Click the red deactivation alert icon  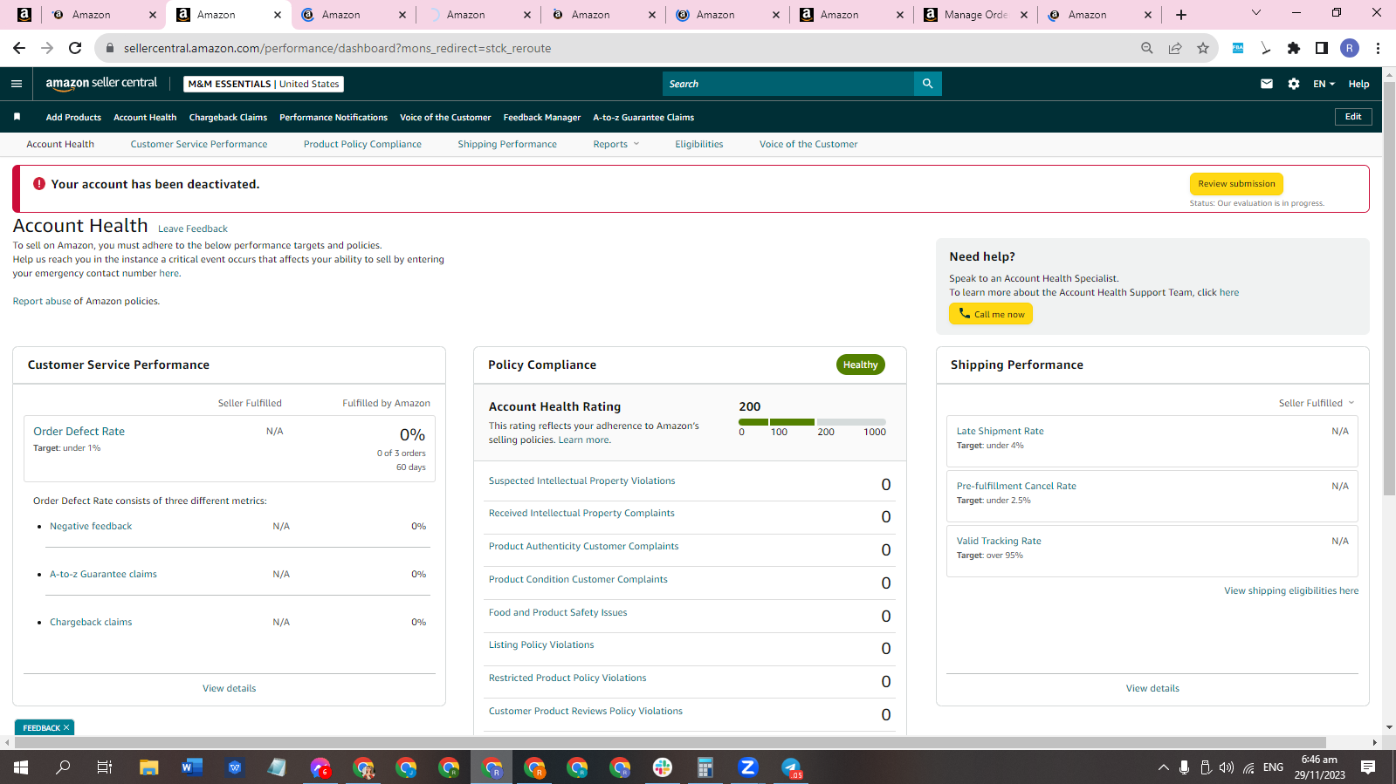(x=39, y=184)
